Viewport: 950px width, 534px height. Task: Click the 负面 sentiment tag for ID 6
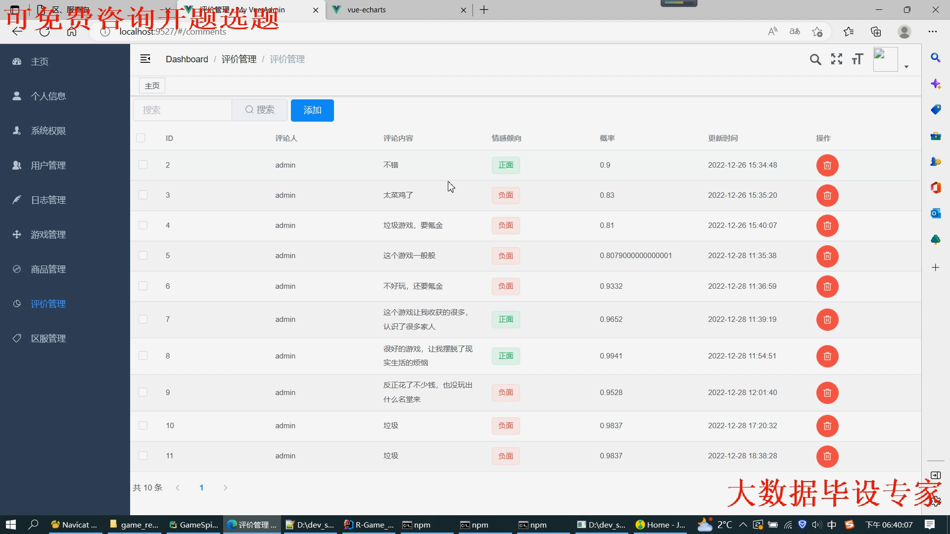tap(505, 286)
